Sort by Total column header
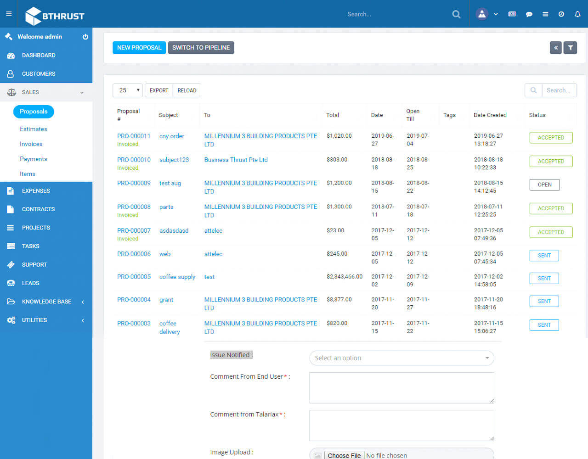Viewport: 588px width, 459px height. (x=333, y=115)
